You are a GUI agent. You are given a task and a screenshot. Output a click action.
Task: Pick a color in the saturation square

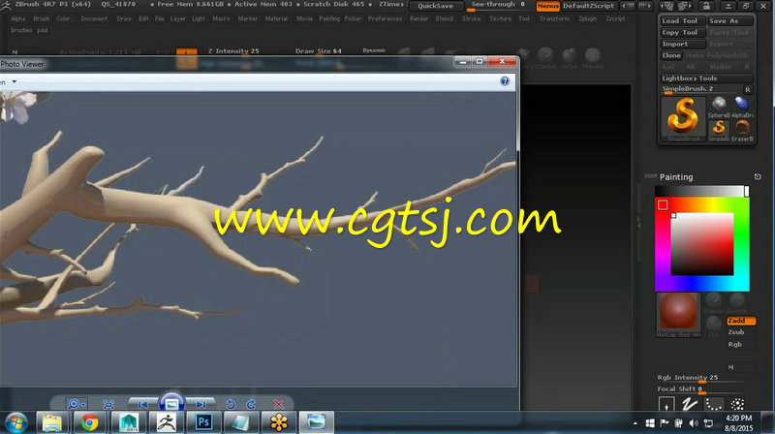701,244
